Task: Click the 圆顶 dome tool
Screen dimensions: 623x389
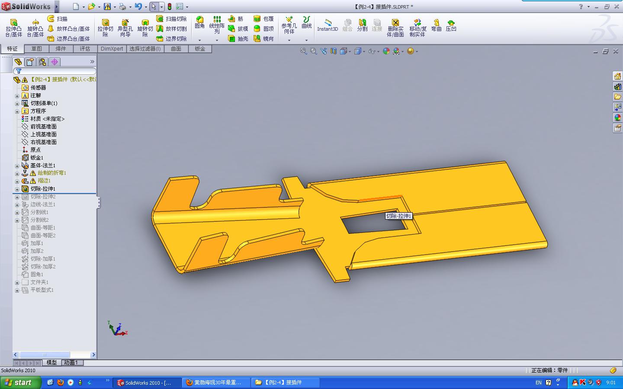Action: [x=263, y=29]
